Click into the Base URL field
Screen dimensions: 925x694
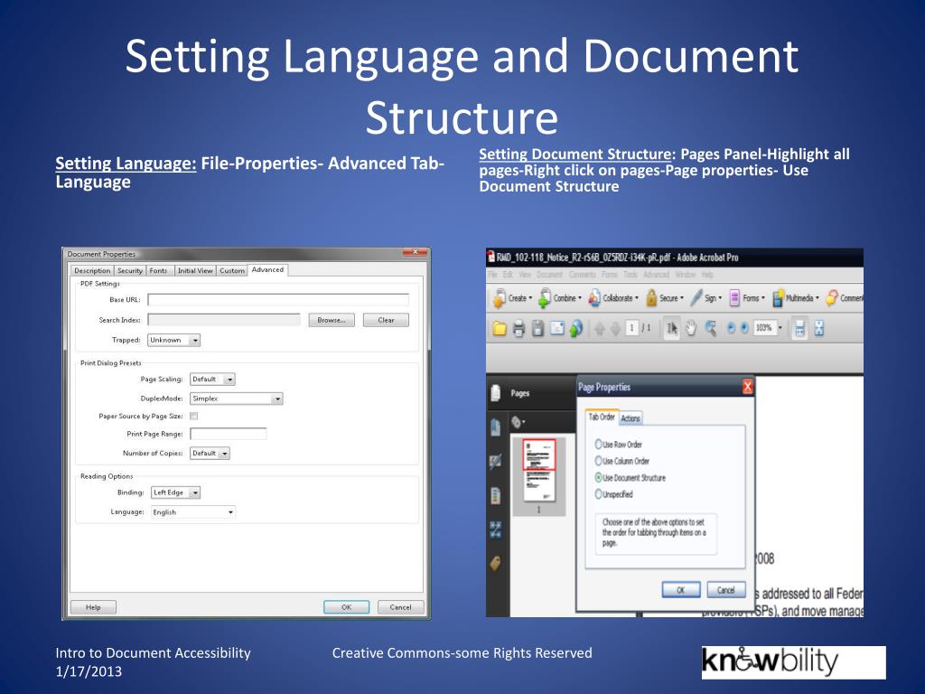(x=278, y=300)
